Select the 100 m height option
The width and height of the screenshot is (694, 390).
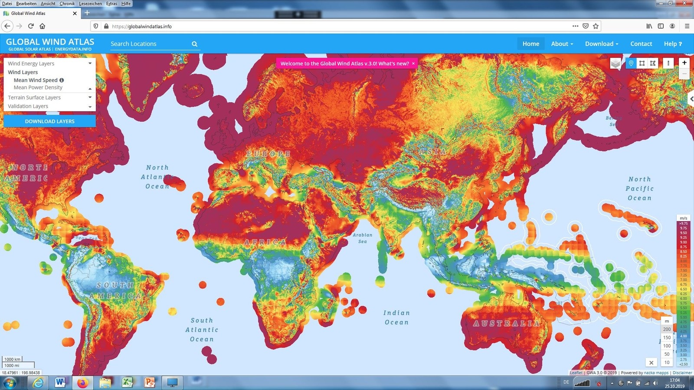tap(667, 346)
